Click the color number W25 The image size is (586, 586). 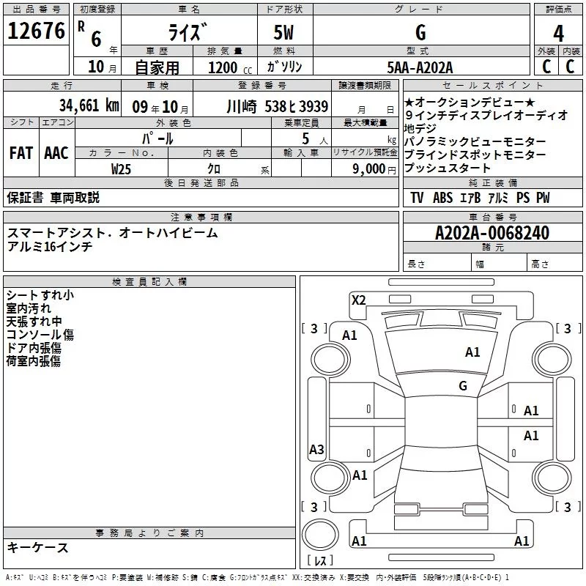[121, 169]
